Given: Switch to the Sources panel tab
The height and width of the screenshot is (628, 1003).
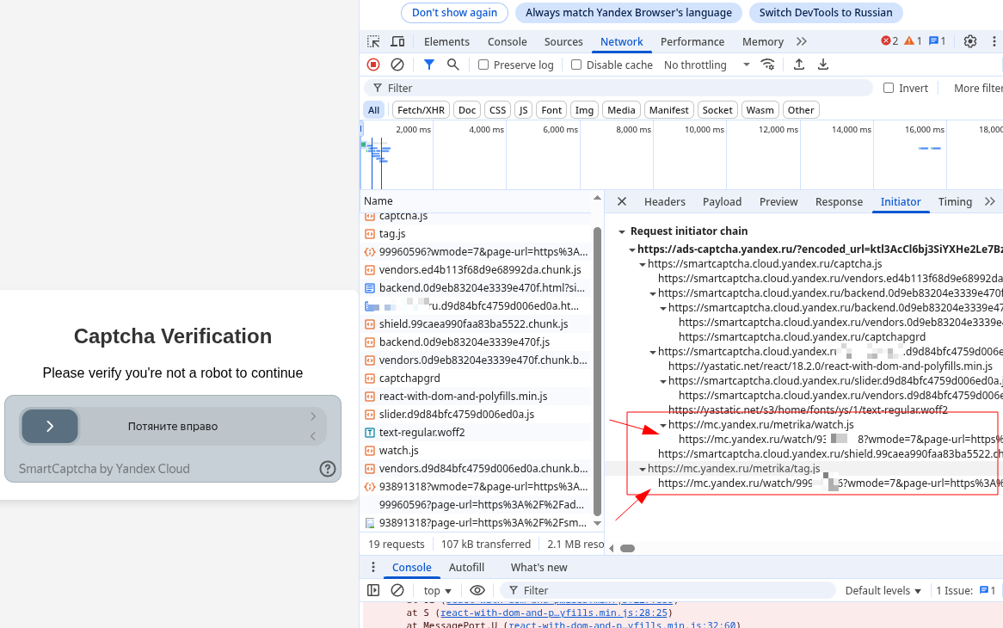Looking at the screenshot, I should click(563, 41).
